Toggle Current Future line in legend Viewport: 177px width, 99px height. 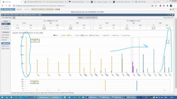(x=125, y=35)
